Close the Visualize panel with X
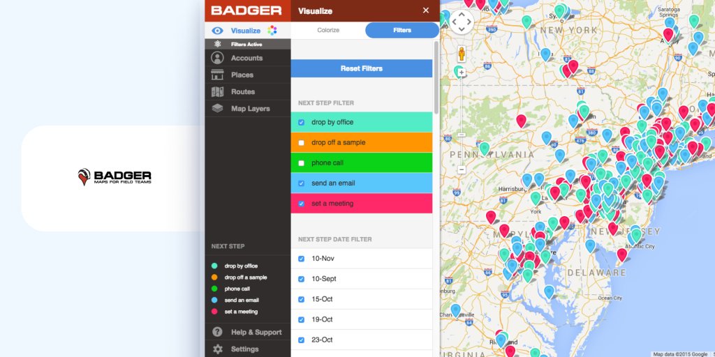The width and height of the screenshot is (715, 357). click(426, 10)
